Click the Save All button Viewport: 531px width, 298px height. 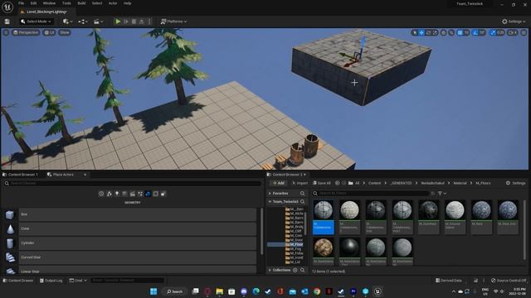pos(321,183)
